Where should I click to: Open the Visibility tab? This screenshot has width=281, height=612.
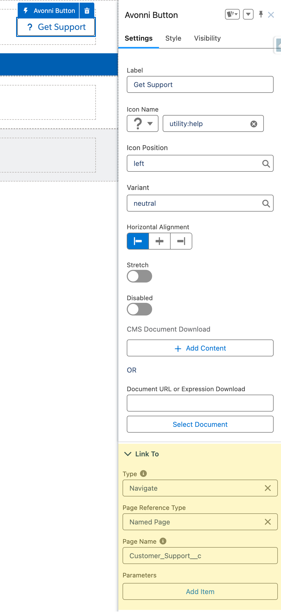click(x=207, y=39)
